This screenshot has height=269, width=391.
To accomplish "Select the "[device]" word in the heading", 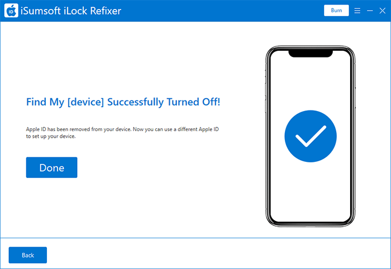I will click(x=85, y=102).
